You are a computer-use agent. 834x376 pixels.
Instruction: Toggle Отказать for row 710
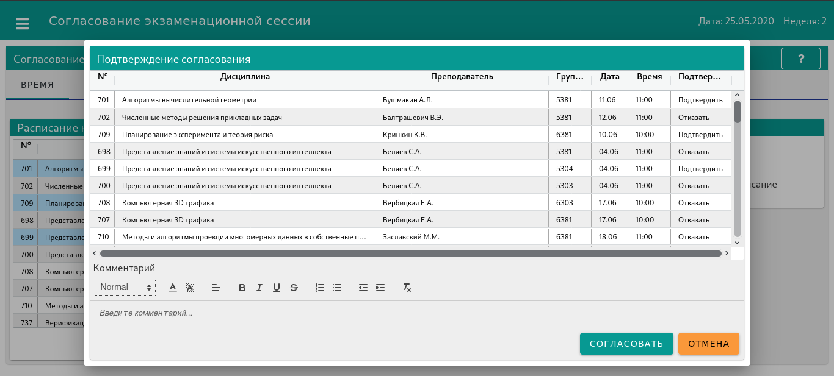click(x=700, y=236)
